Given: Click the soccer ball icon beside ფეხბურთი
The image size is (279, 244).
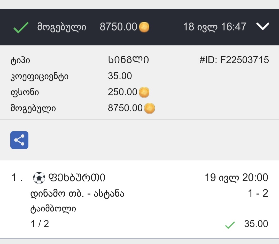Looking at the screenshot, I should [x=39, y=178].
